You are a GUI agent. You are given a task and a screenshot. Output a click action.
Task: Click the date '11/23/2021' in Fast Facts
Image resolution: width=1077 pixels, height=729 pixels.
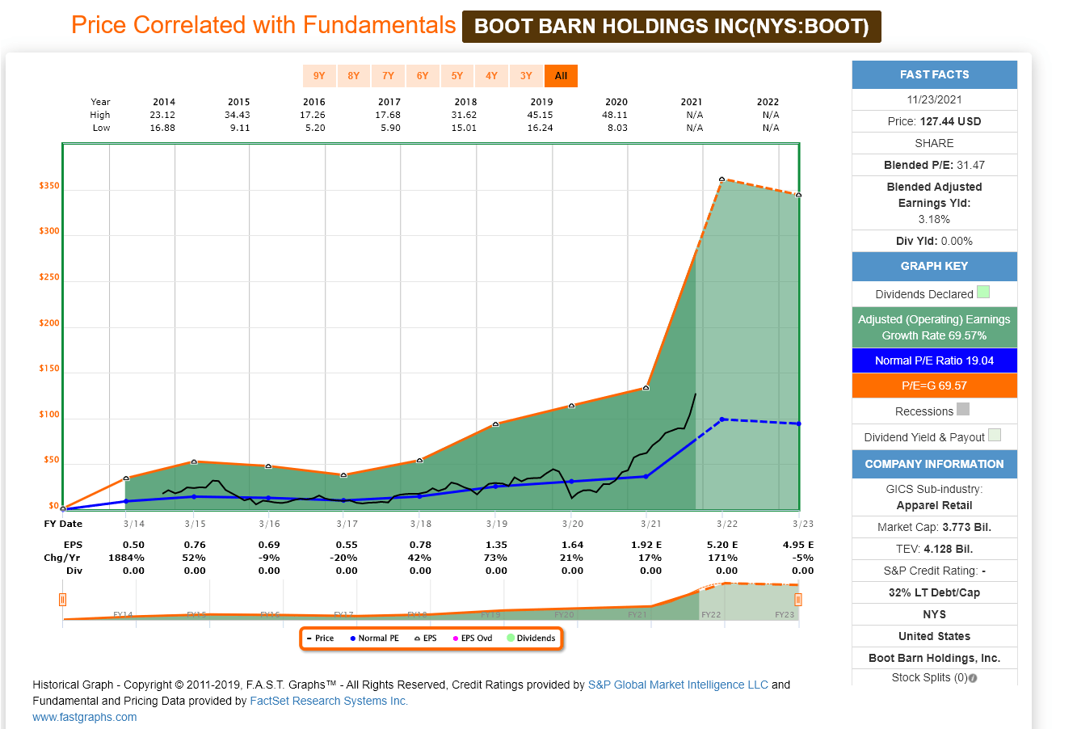click(934, 99)
